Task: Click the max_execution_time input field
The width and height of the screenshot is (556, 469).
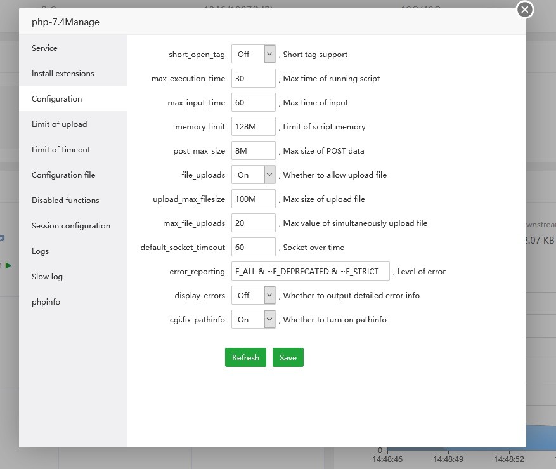Action: tap(253, 79)
